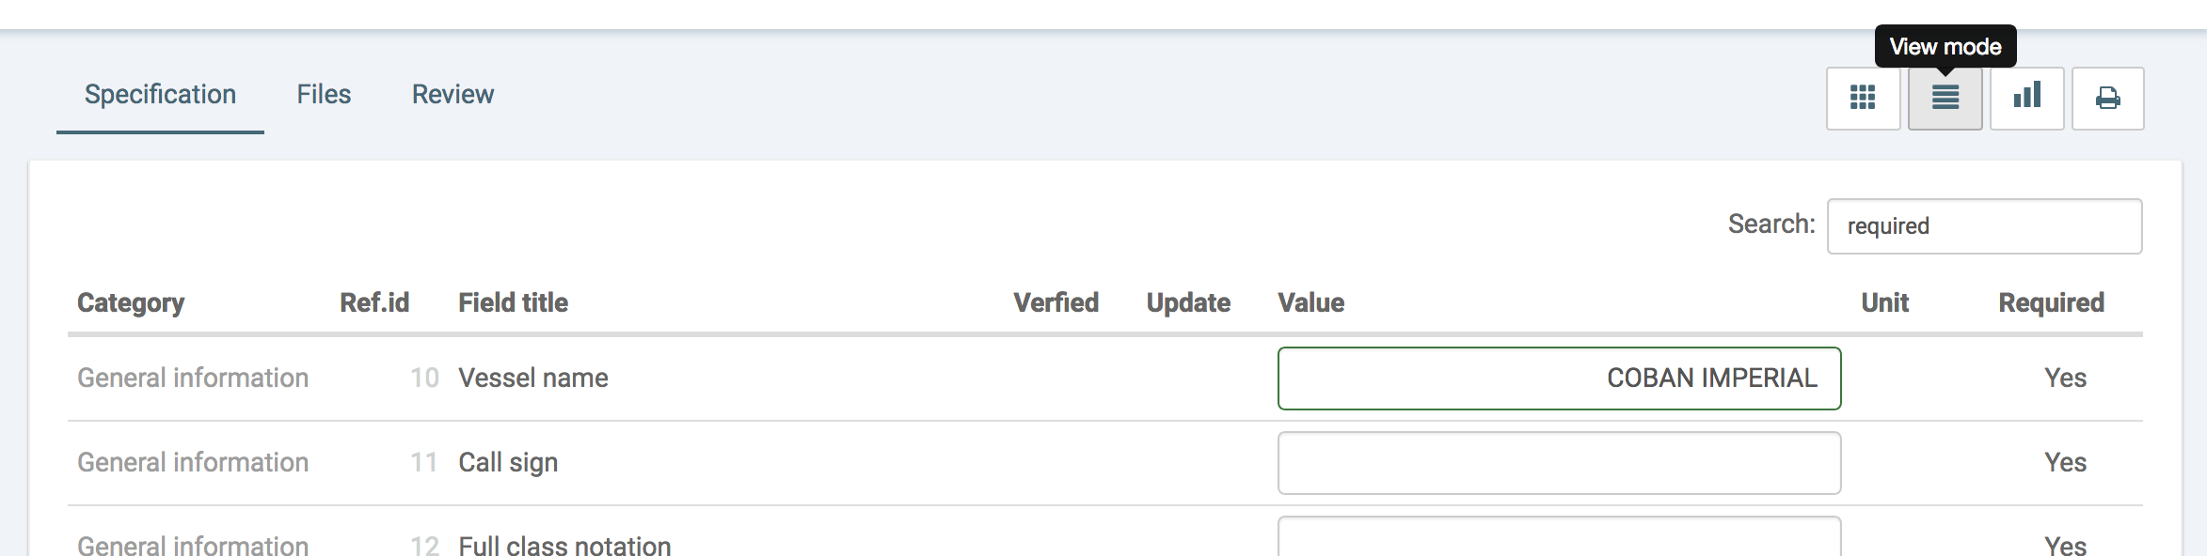The image size is (2207, 556).
Task: Select the Call sign field title text
Action: [x=508, y=463]
